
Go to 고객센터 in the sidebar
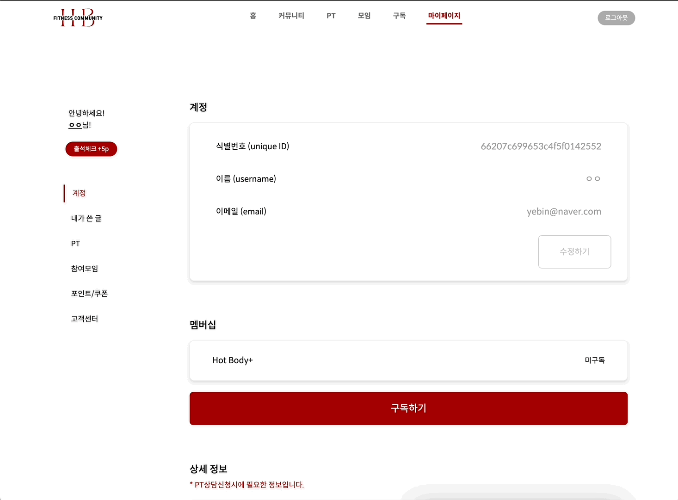point(84,319)
